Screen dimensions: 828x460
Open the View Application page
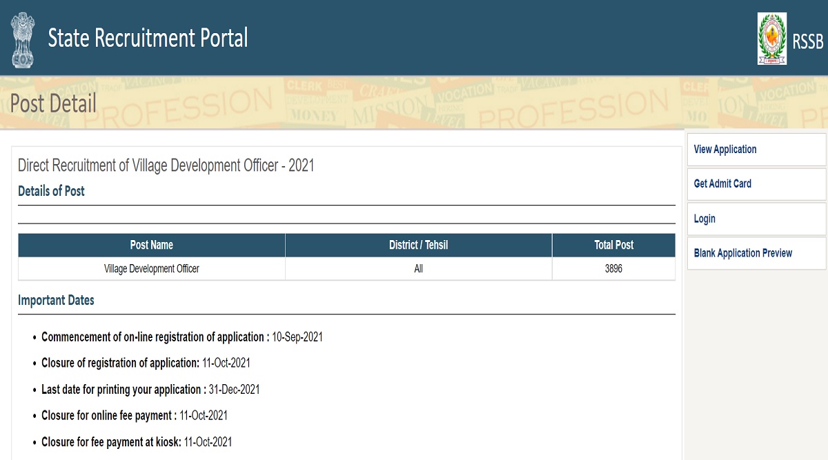[726, 149]
